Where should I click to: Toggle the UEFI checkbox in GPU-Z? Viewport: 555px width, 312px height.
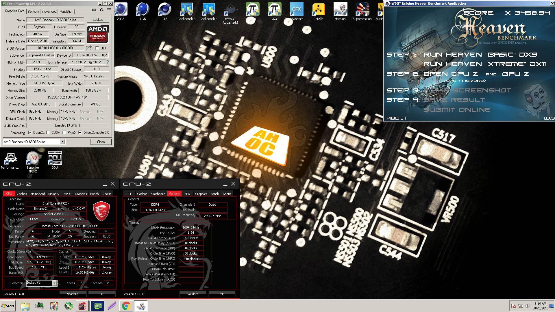point(97,48)
